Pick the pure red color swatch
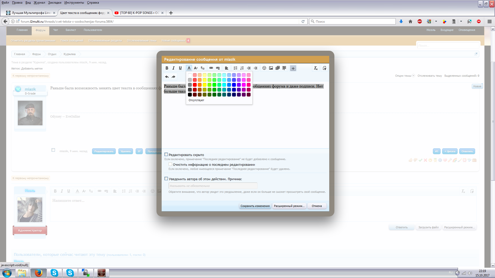 pyautogui.click(x=195, y=85)
